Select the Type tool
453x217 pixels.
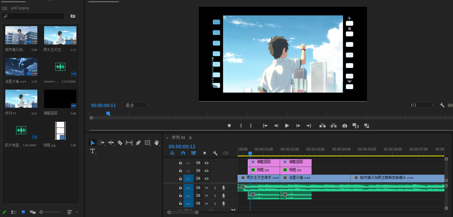93,151
